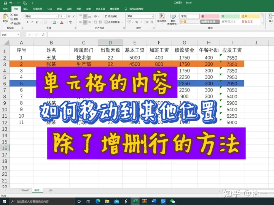Screen dimensions: 274x205
Task: Switch to the 插入 ribbon tab
Action: pyautogui.click(x=25, y=9)
